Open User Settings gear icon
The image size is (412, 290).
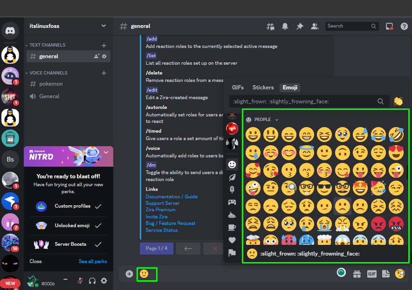tap(104, 281)
